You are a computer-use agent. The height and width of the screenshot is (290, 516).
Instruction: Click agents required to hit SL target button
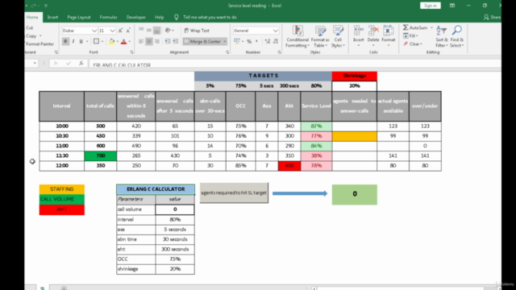tap(234, 193)
